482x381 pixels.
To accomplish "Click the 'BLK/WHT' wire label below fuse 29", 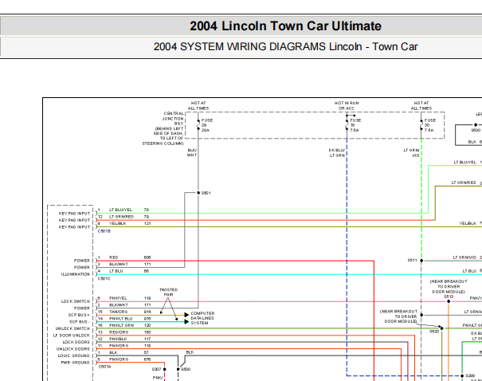I will [x=192, y=152].
